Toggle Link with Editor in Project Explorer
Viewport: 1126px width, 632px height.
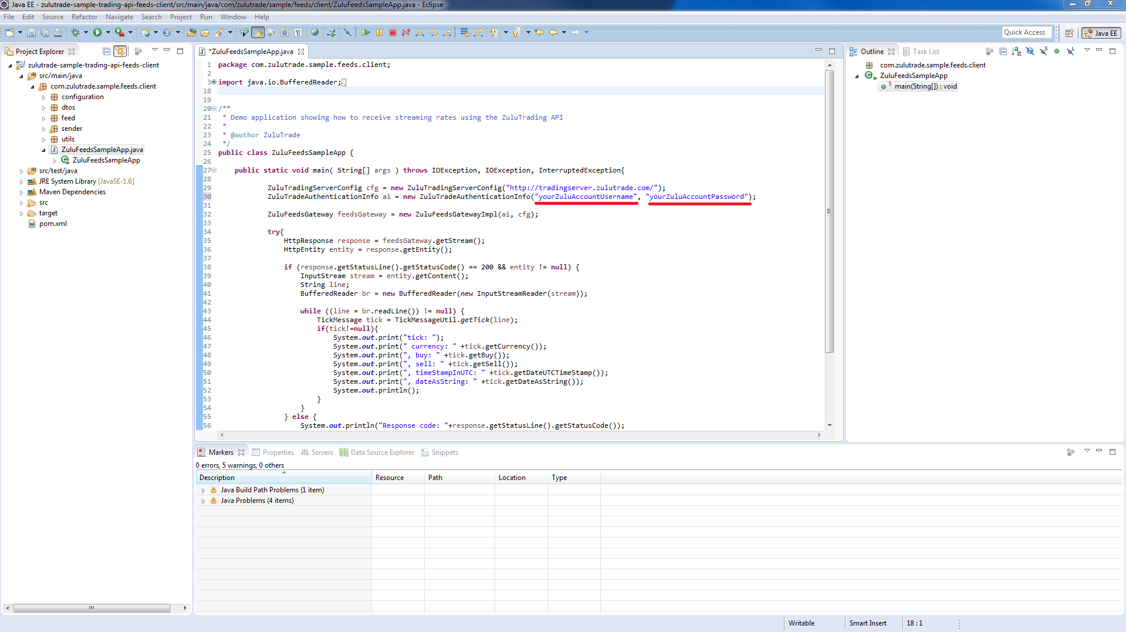(x=120, y=52)
